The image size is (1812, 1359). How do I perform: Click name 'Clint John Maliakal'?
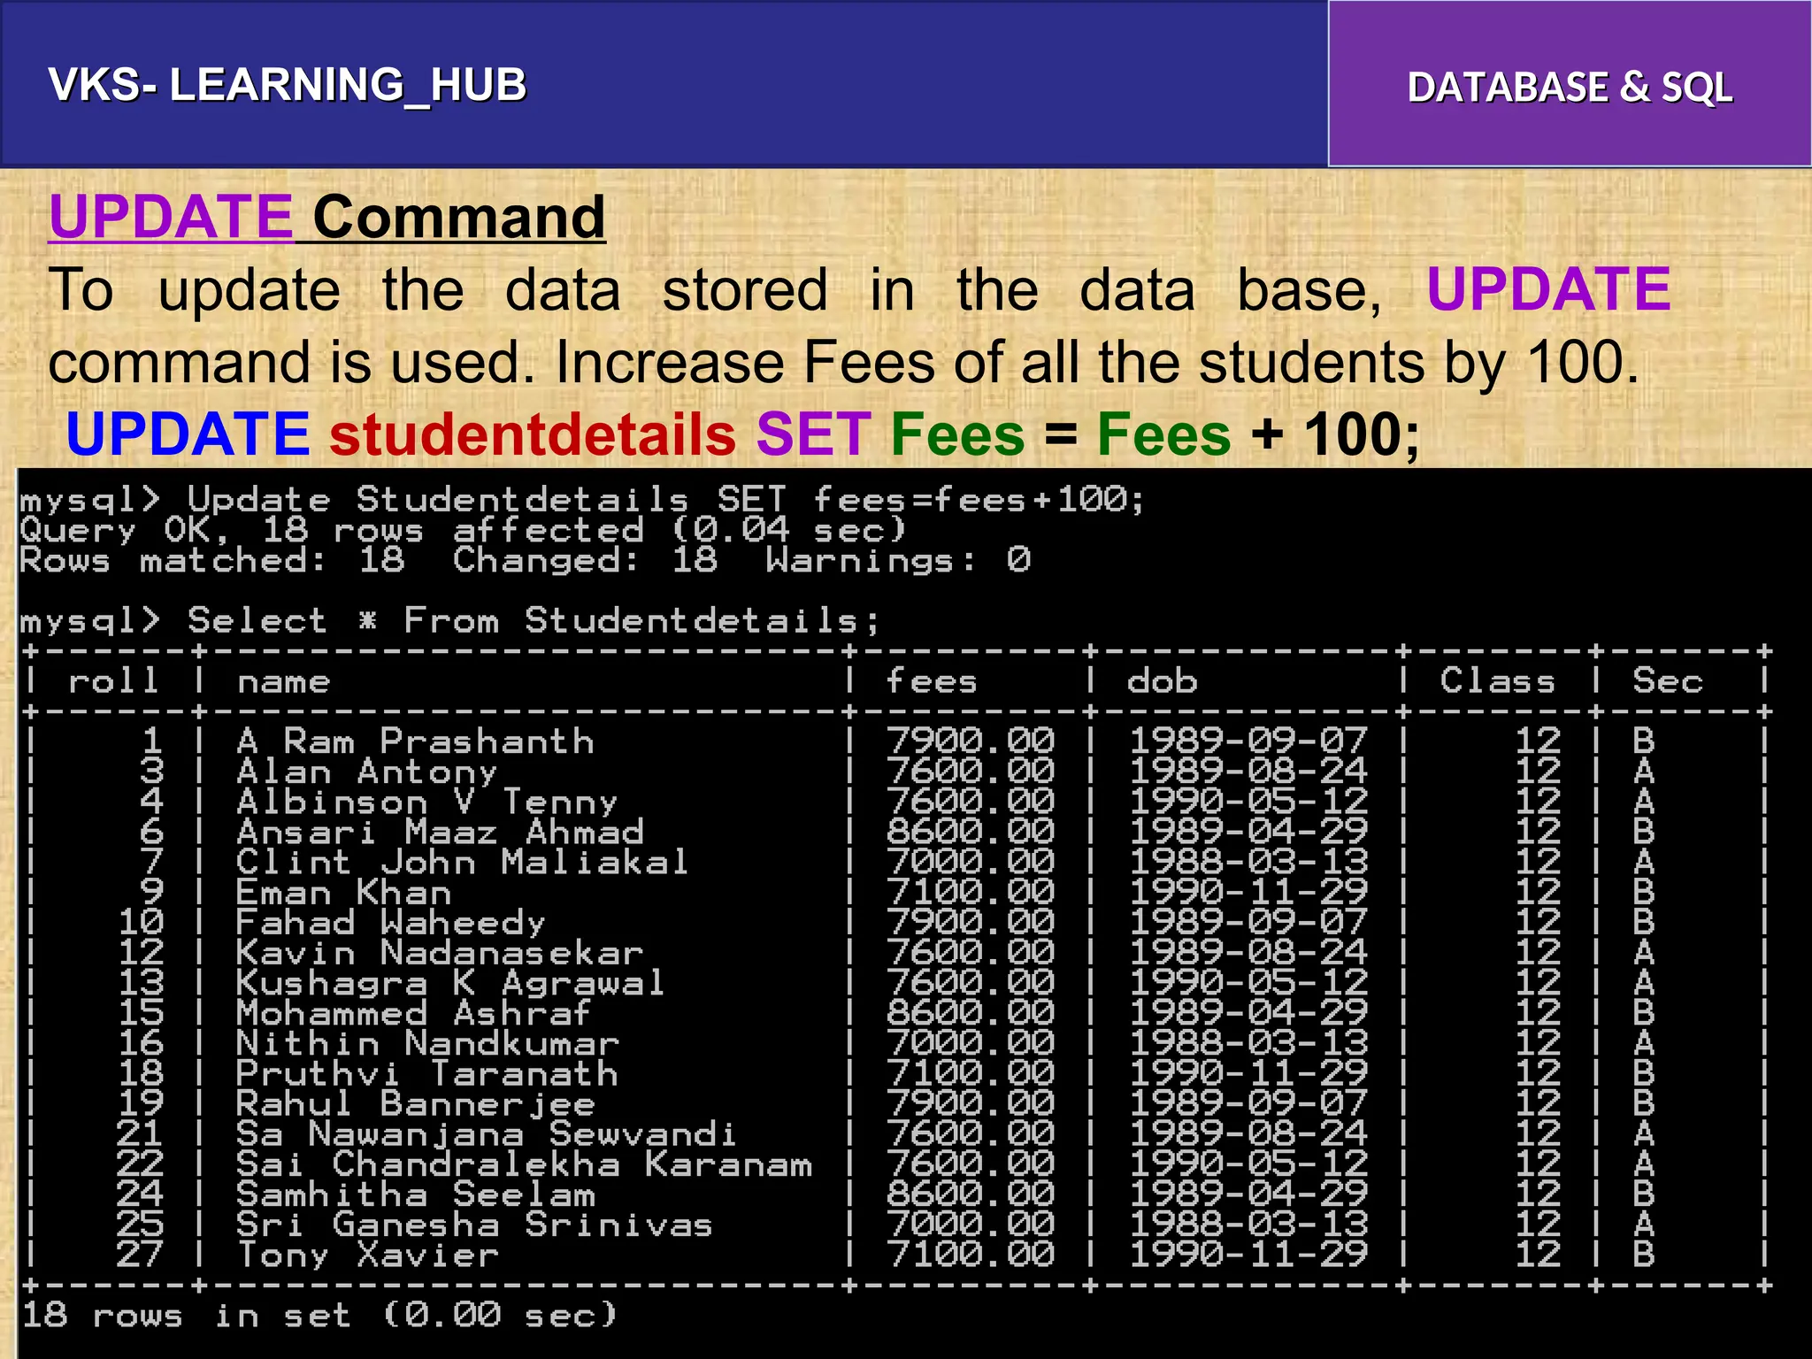pos(463,862)
